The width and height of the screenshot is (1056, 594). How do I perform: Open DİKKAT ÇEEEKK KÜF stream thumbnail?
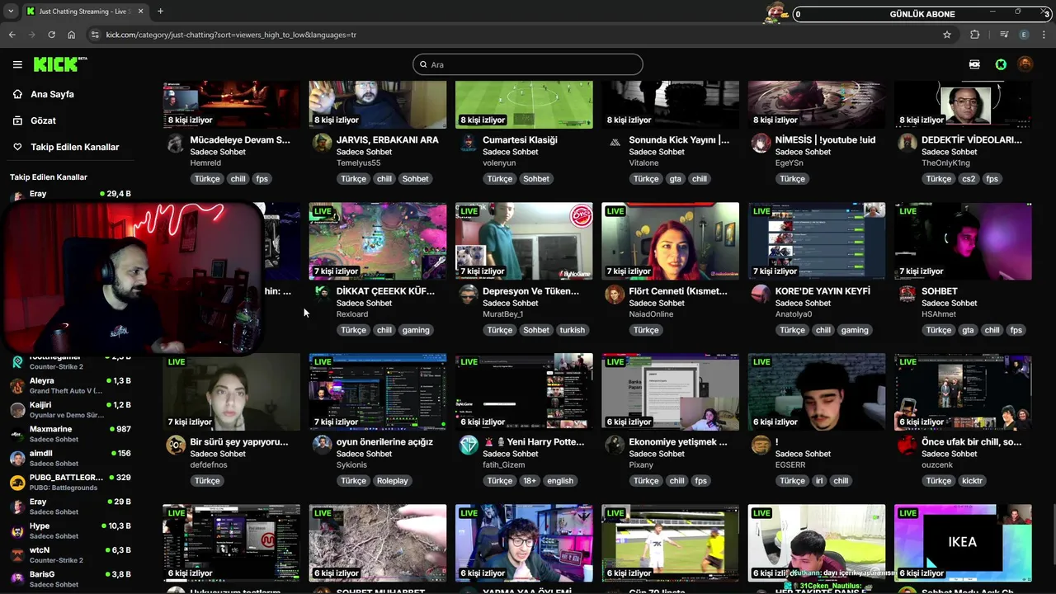pos(378,242)
